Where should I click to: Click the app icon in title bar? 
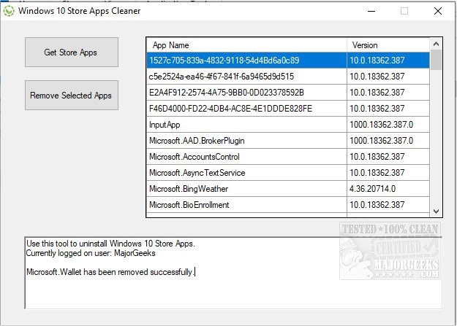tap(10, 11)
